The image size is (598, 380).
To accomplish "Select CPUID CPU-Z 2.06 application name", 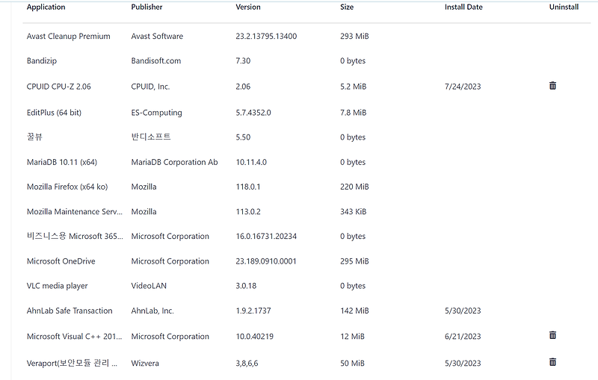I will (x=59, y=87).
